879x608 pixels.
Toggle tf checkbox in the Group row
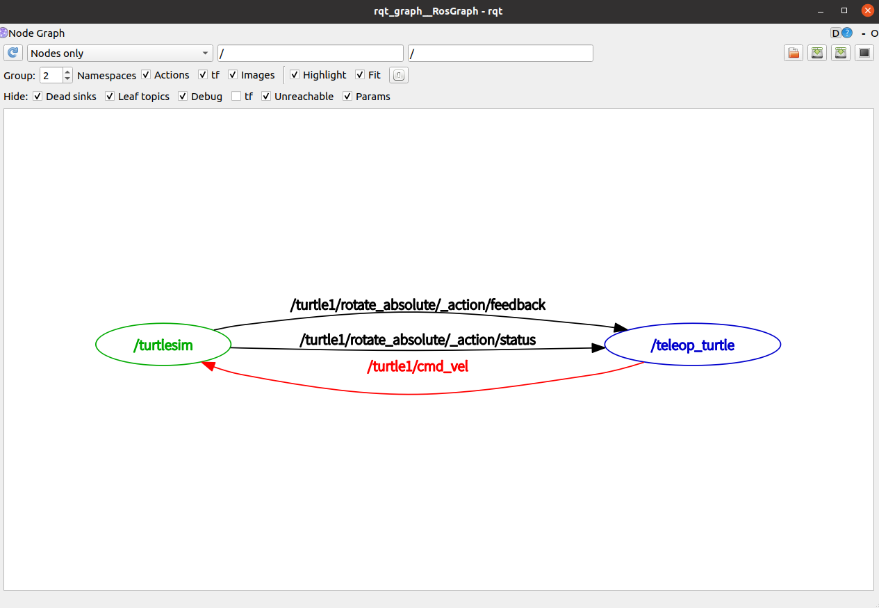tap(203, 74)
